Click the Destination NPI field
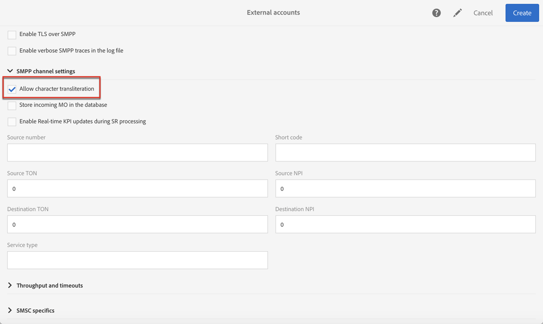This screenshot has width=543, height=324. point(405,224)
